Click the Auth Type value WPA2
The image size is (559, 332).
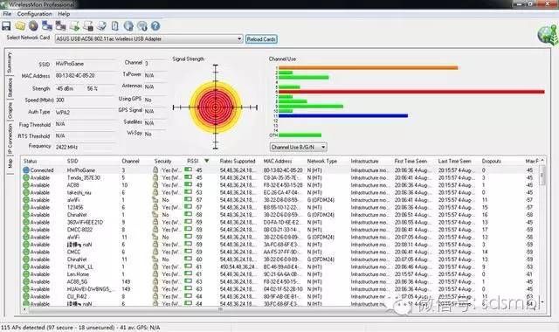(63, 113)
